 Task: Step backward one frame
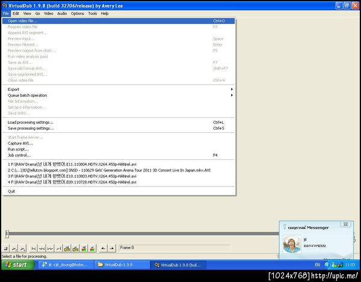(x=42, y=248)
